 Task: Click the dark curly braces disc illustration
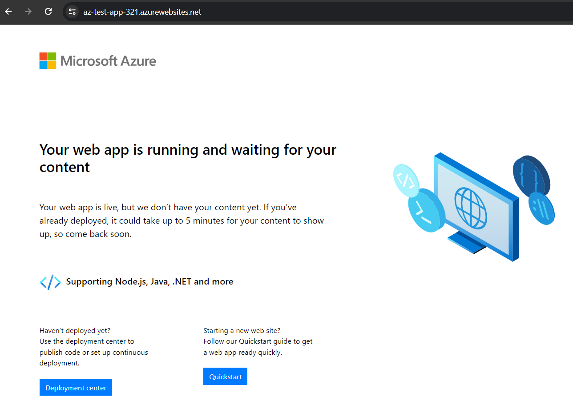click(532, 176)
